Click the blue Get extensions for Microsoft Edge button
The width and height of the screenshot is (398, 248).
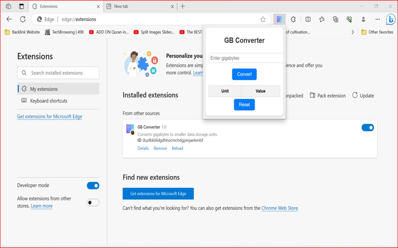coord(158,193)
